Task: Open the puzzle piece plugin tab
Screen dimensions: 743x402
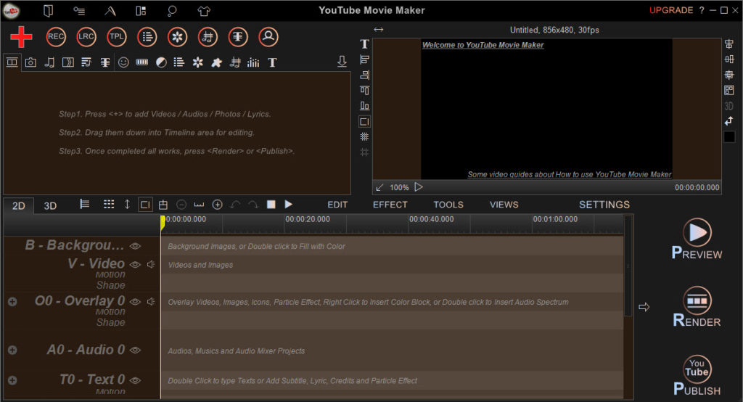Action: tap(216, 62)
